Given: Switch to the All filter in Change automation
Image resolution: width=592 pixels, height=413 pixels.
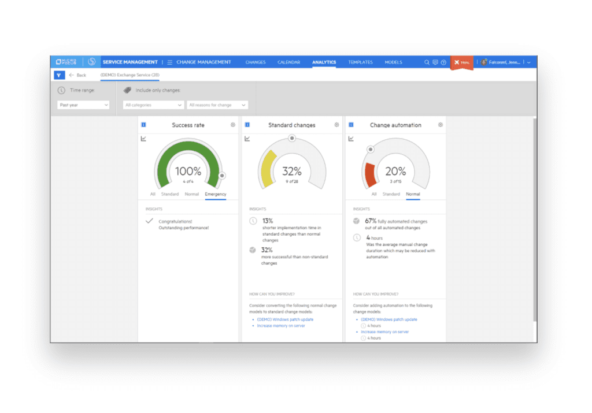Looking at the screenshot, I should (374, 194).
